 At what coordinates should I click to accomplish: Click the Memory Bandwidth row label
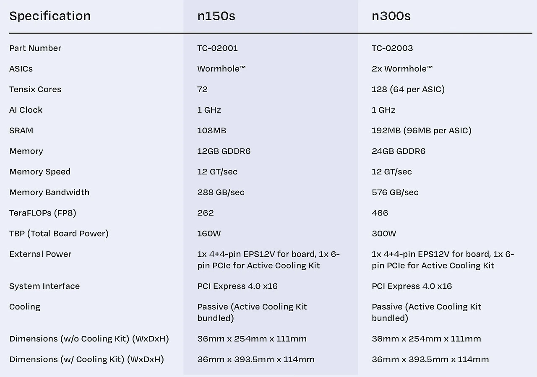pos(50,192)
